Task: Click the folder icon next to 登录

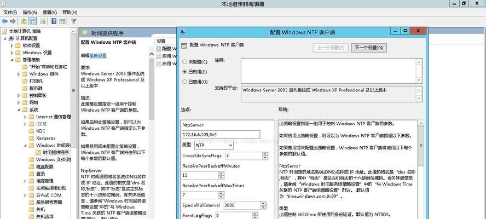Action: click(x=31, y=174)
